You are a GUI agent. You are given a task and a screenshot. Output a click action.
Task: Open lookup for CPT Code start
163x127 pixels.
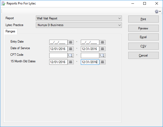pos(71,55)
